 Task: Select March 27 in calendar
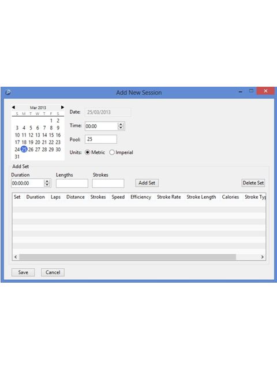pyautogui.click(x=38, y=149)
